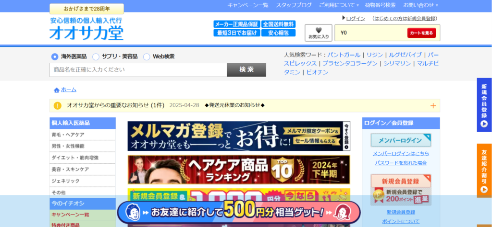Click the 新規会員登録 vertical side tab
This screenshot has width=492, height=227.
(484, 105)
